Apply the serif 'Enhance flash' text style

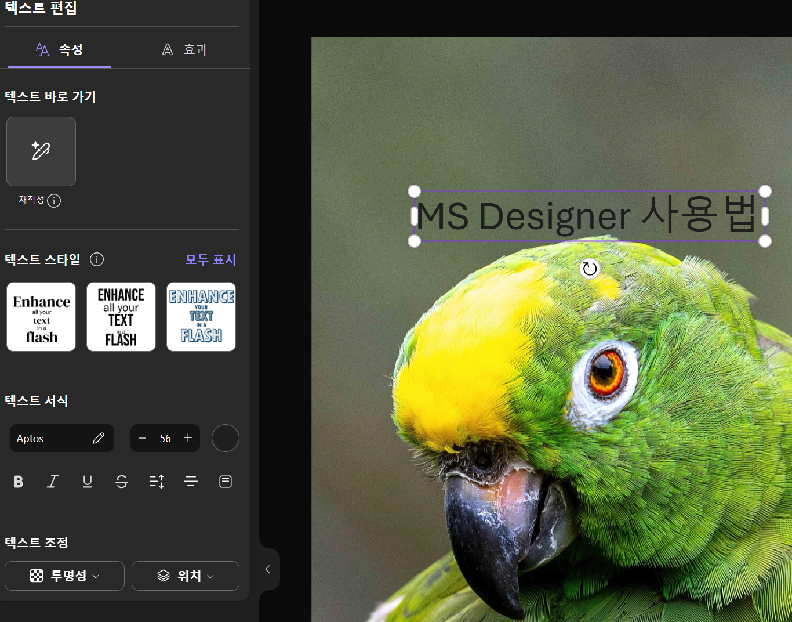coord(41,317)
